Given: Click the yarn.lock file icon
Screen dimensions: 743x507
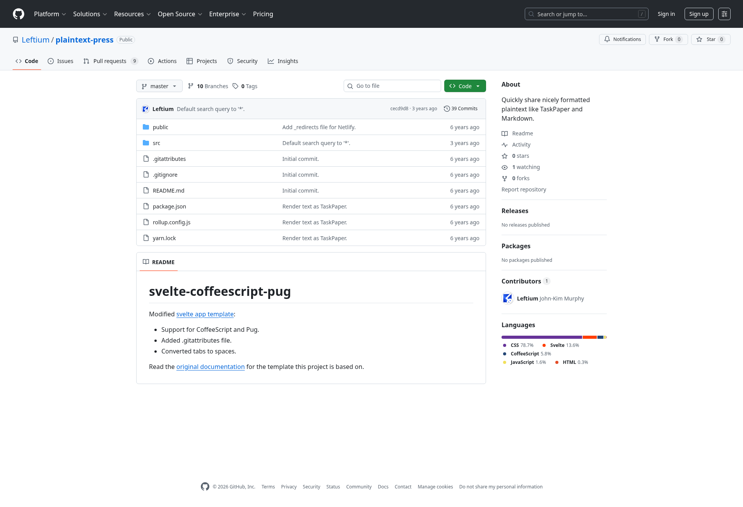Looking at the screenshot, I should coord(146,238).
